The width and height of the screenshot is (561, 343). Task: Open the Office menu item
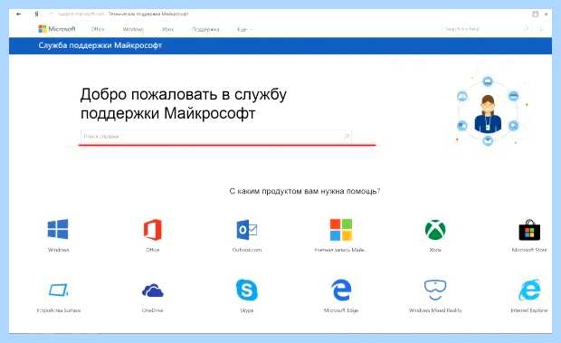click(x=98, y=29)
